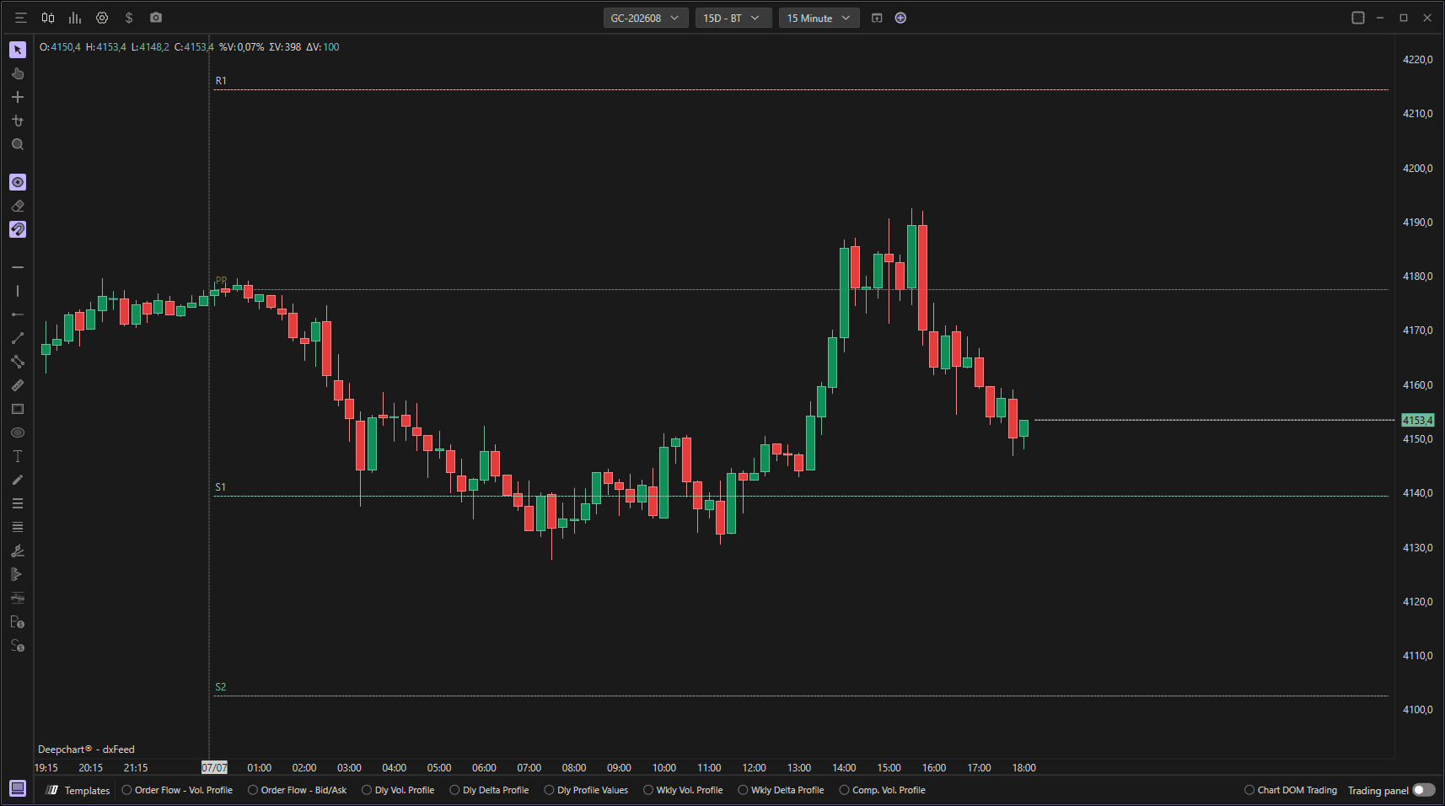
Task: Click the R1 pivot level label
Action: coord(221,81)
